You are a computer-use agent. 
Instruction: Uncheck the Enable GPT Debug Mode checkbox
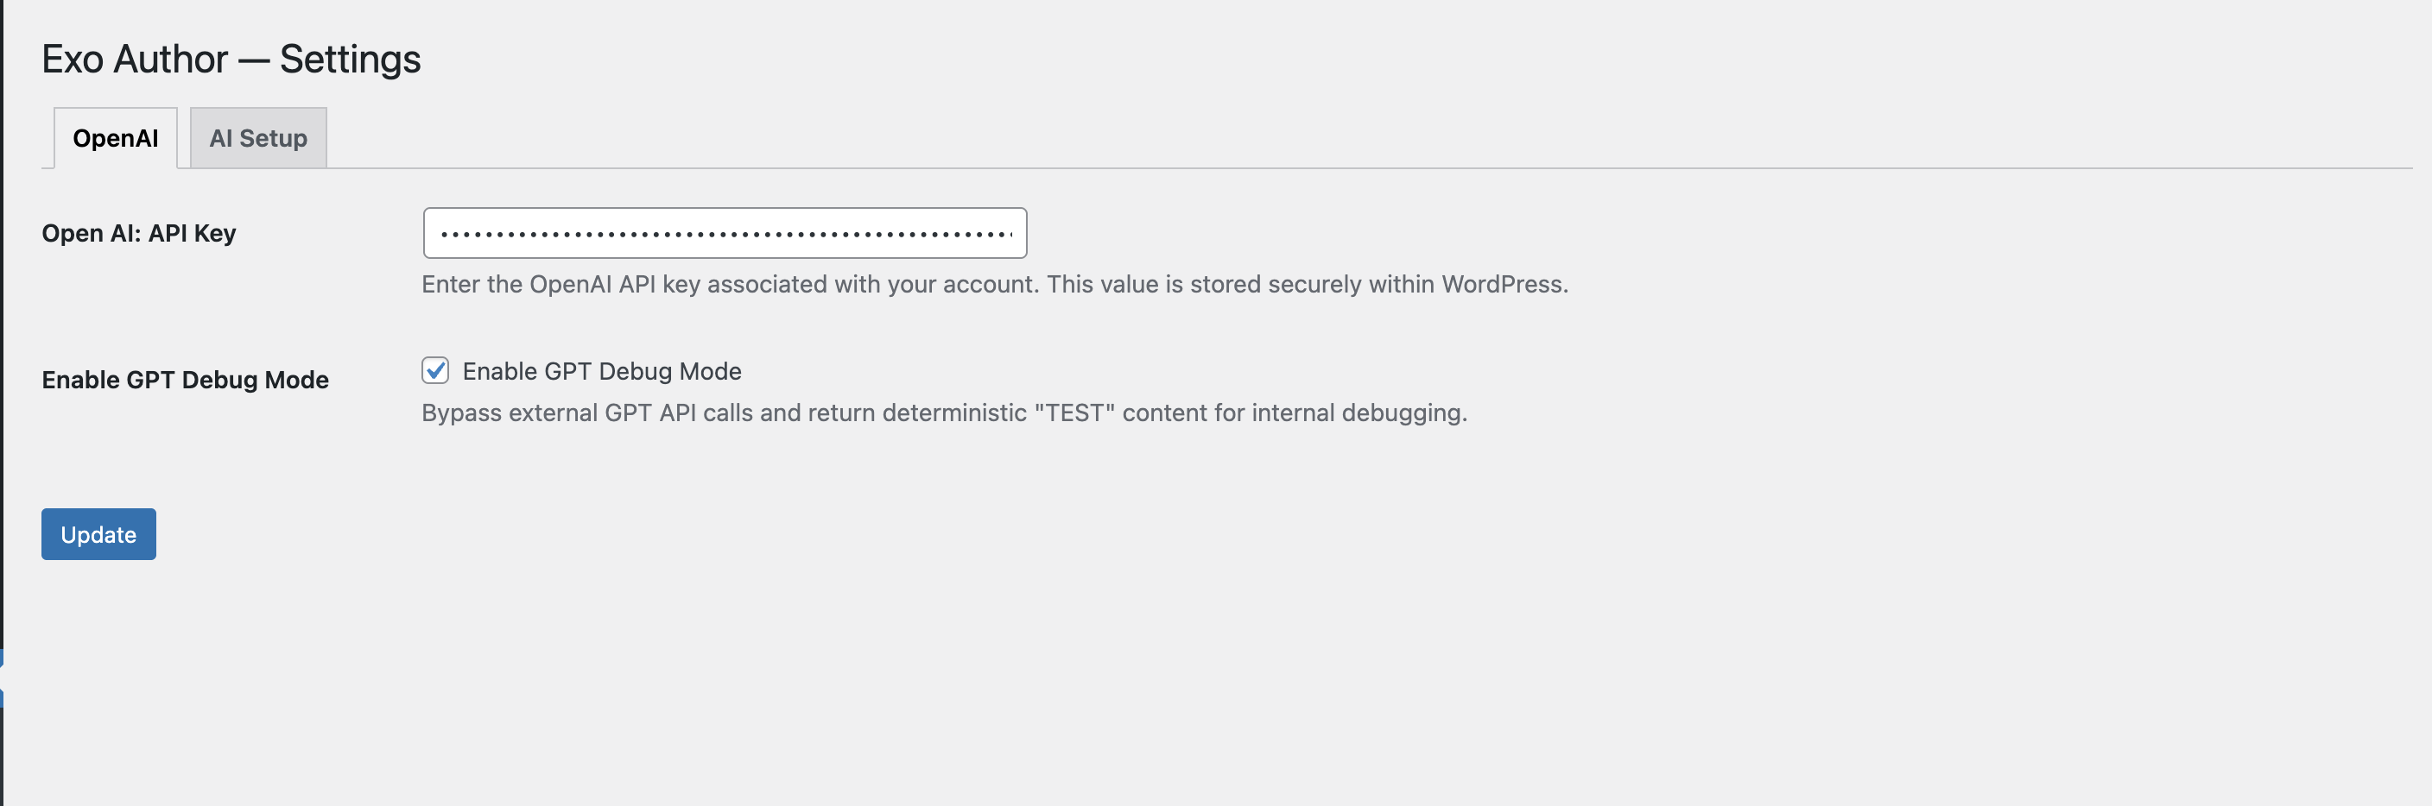click(x=435, y=371)
